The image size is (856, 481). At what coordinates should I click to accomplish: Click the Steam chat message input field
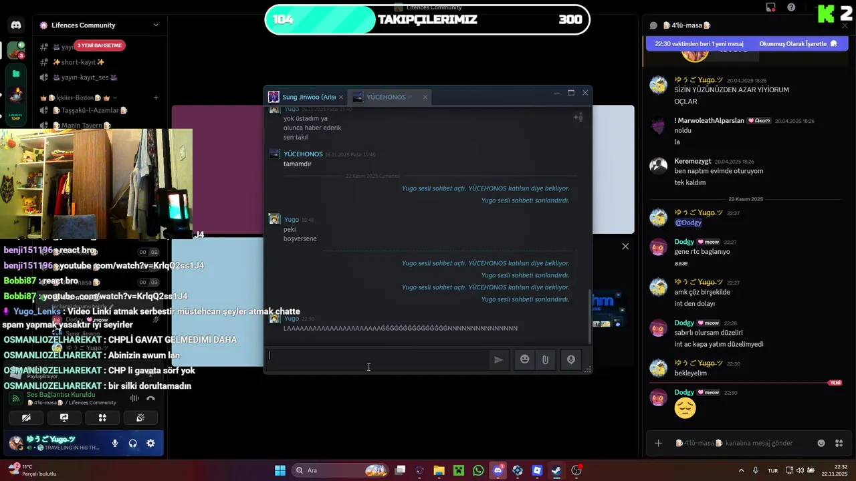[378, 359]
